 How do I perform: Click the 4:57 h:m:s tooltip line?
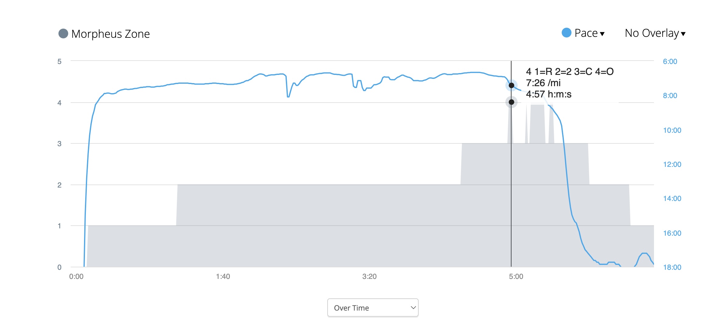(549, 94)
